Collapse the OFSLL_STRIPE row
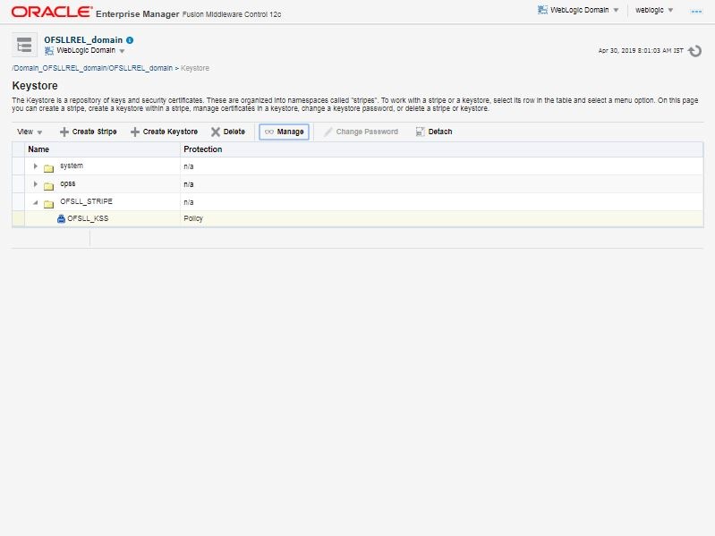Screen dimensions: 715x536 [x=35, y=202]
